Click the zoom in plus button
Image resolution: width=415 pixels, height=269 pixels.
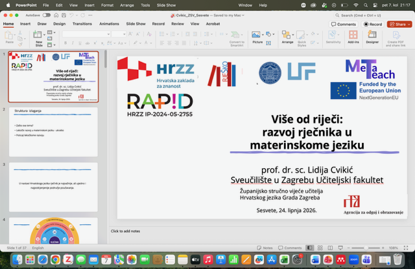coord(383,248)
